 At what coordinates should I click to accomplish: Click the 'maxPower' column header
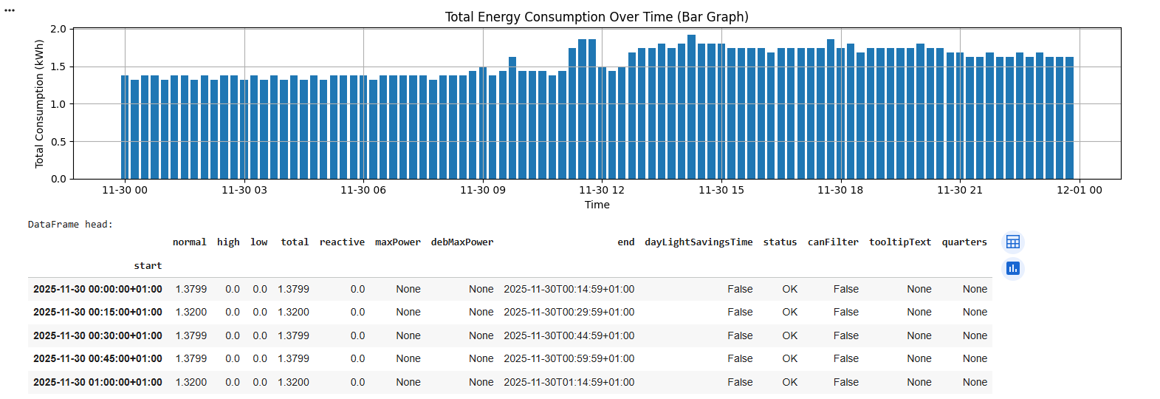(397, 242)
